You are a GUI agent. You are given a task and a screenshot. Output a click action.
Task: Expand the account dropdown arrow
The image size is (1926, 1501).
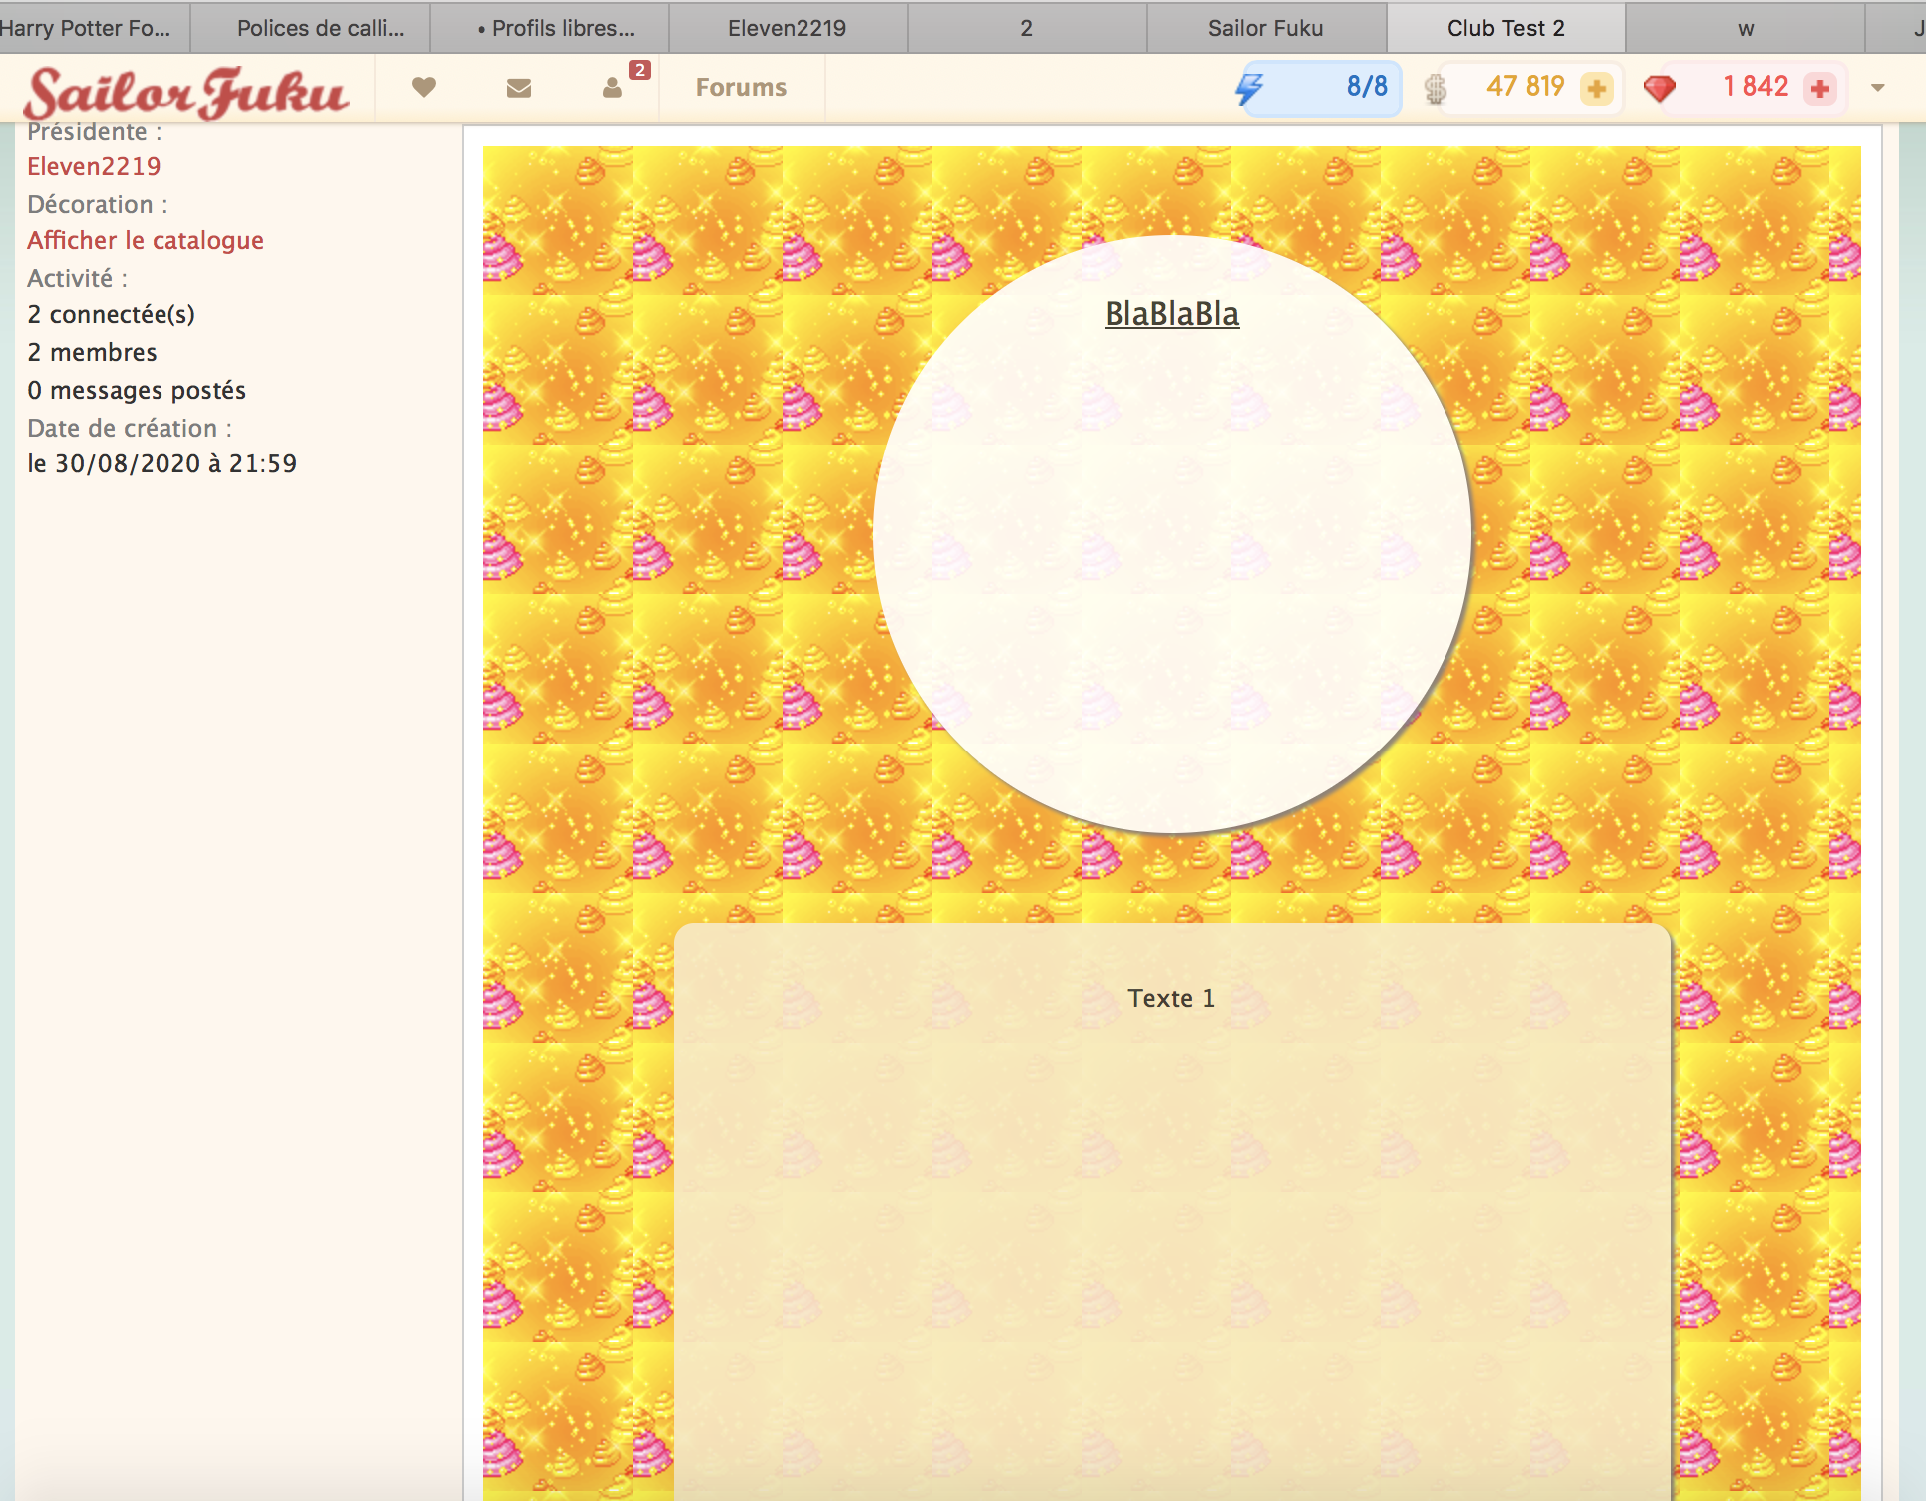pos(1878,88)
